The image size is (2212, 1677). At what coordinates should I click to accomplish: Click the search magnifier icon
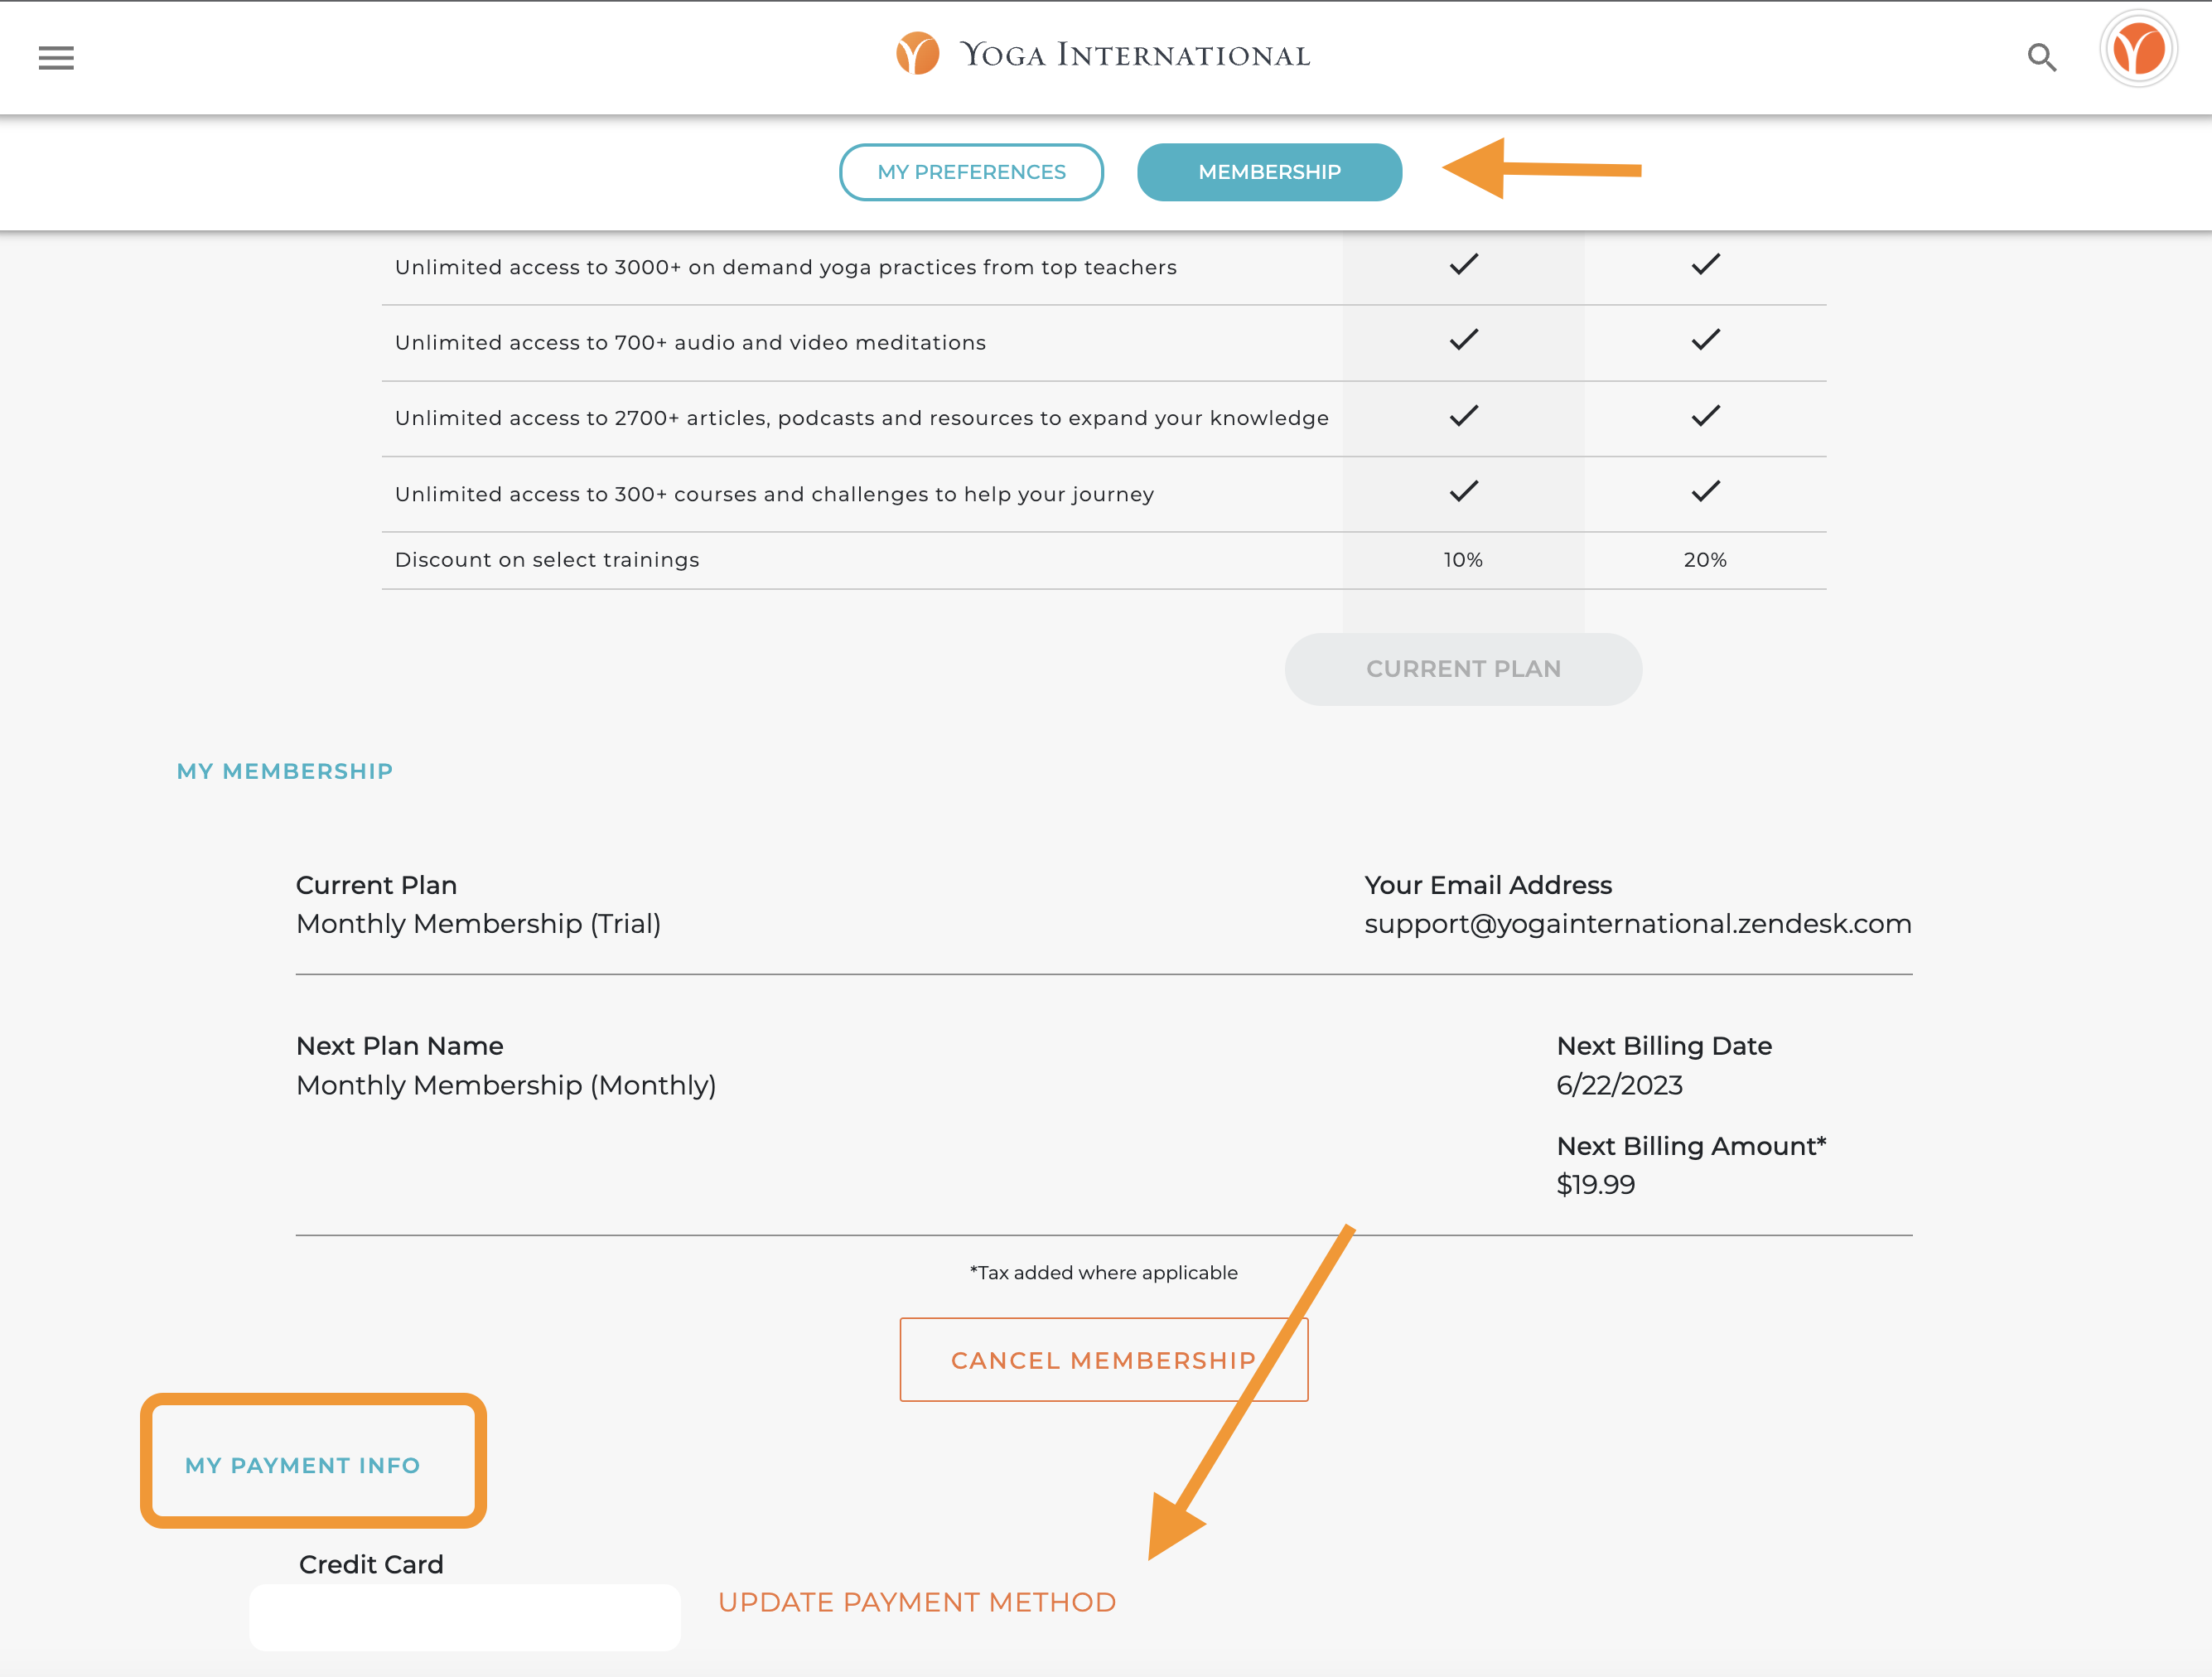(2043, 58)
